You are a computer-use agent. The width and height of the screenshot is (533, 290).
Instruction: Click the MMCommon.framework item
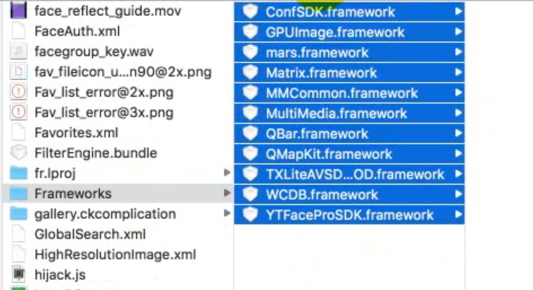click(x=341, y=93)
